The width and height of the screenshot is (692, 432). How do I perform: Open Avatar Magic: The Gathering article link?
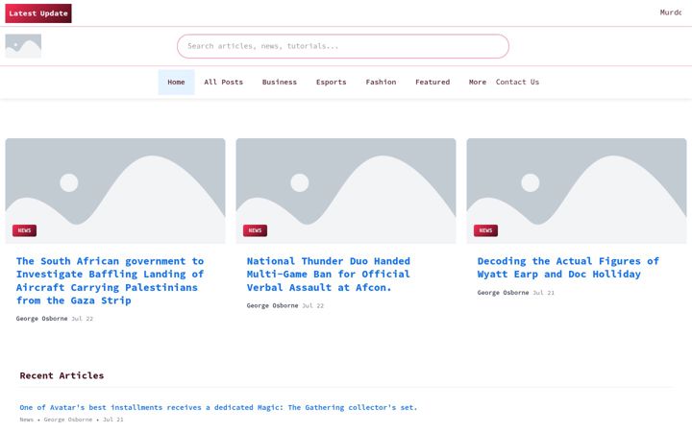pyautogui.click(x=218, y=407)
